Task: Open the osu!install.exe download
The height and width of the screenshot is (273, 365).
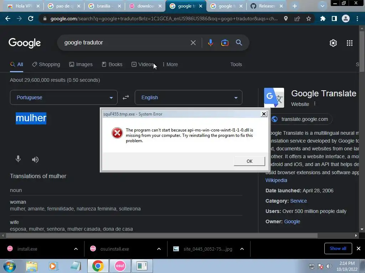Action: (114, 249)
